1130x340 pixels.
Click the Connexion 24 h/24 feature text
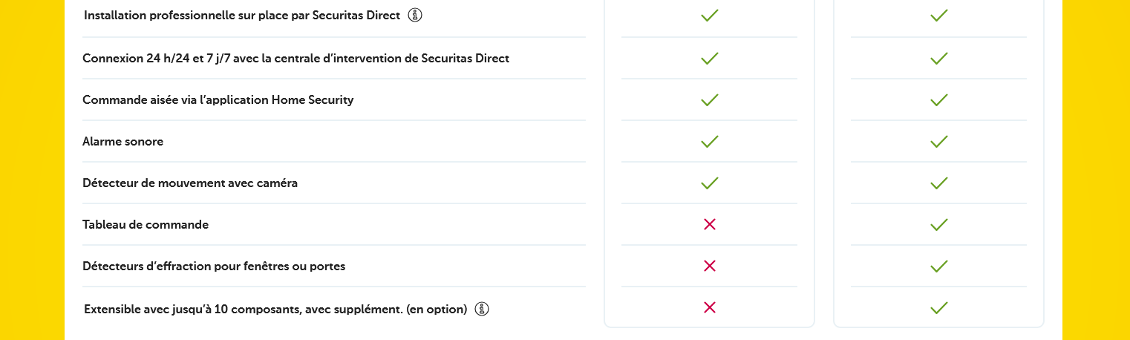point(295,58)
